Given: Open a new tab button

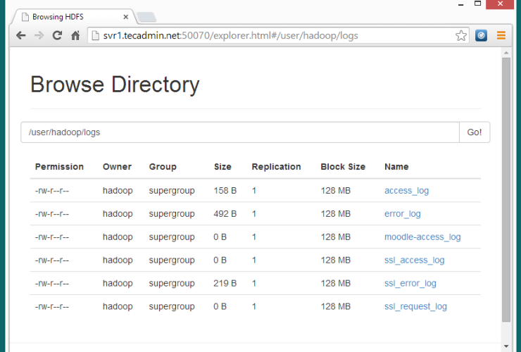Looking at the screenshot, I should [x=146, y=17].
